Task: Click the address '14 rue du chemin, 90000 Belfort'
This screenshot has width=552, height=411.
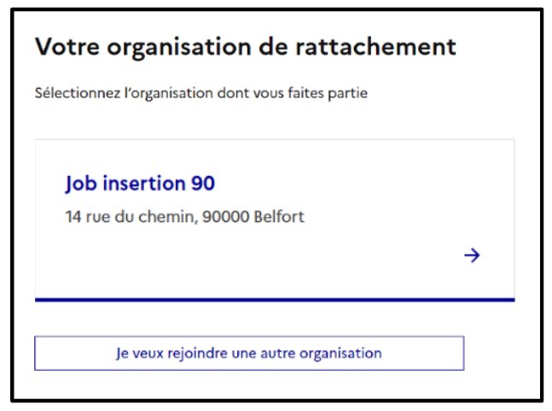Action: (185, 216)
